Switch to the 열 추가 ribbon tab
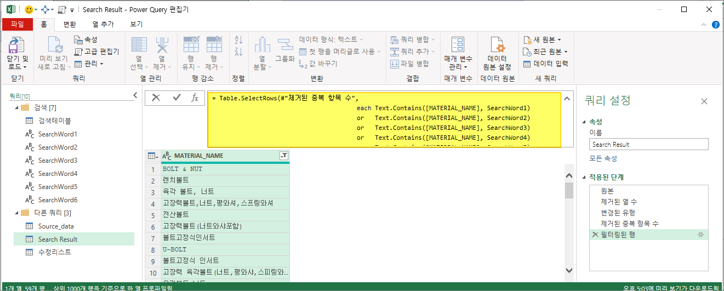Image resolution: width=724 pixels, height=291 pixels. point(103,25)
